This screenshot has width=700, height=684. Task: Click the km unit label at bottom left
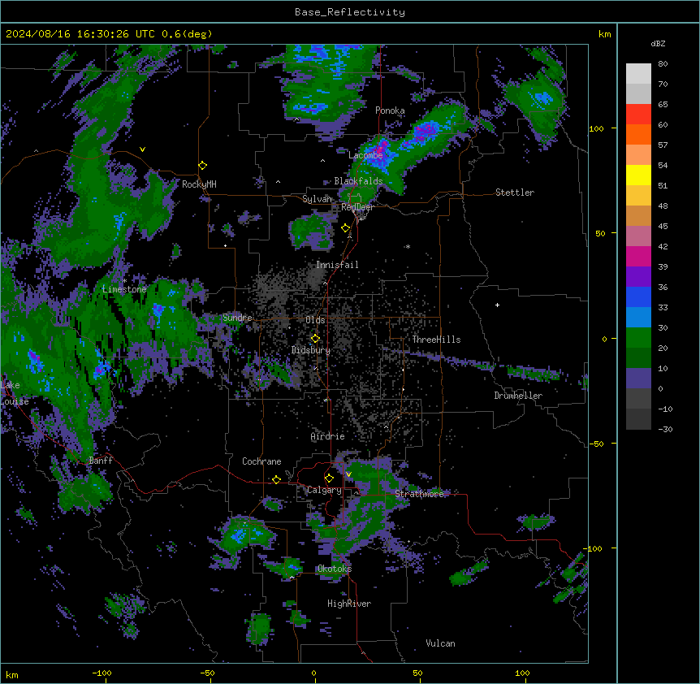pos(12,674)
